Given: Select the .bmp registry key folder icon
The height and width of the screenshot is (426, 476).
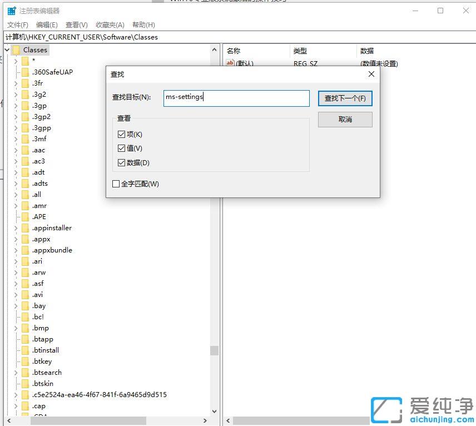Looking at the screenshot, I should coord(24,328).
